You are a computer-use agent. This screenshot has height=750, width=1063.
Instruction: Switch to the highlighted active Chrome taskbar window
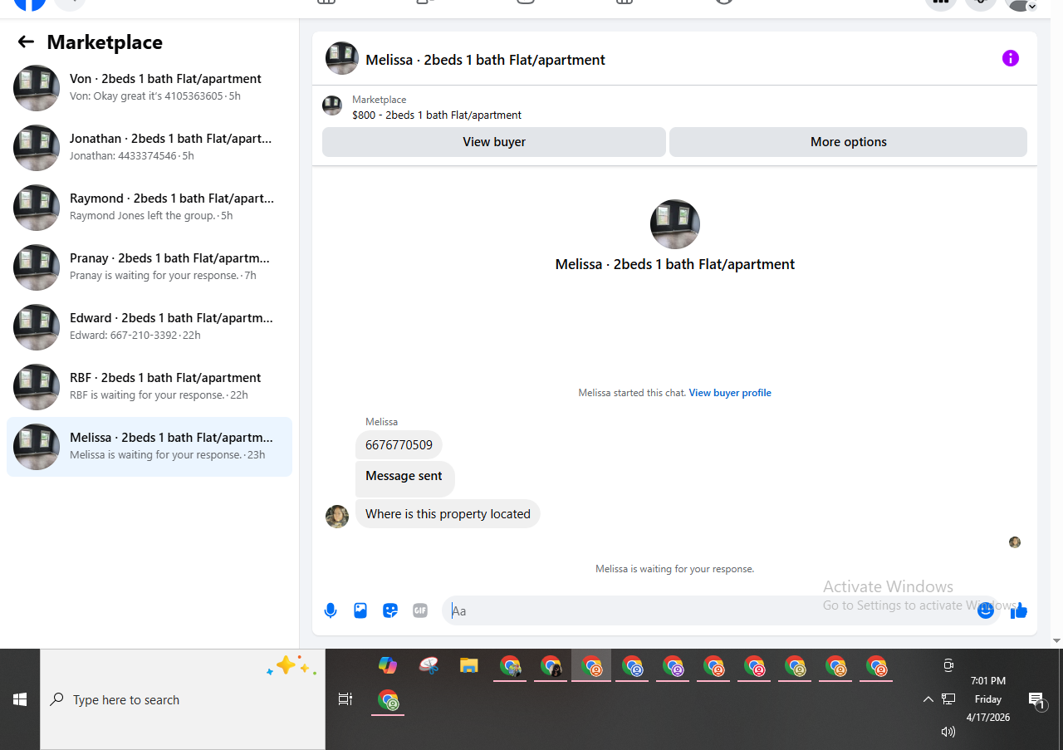point(591,665)
